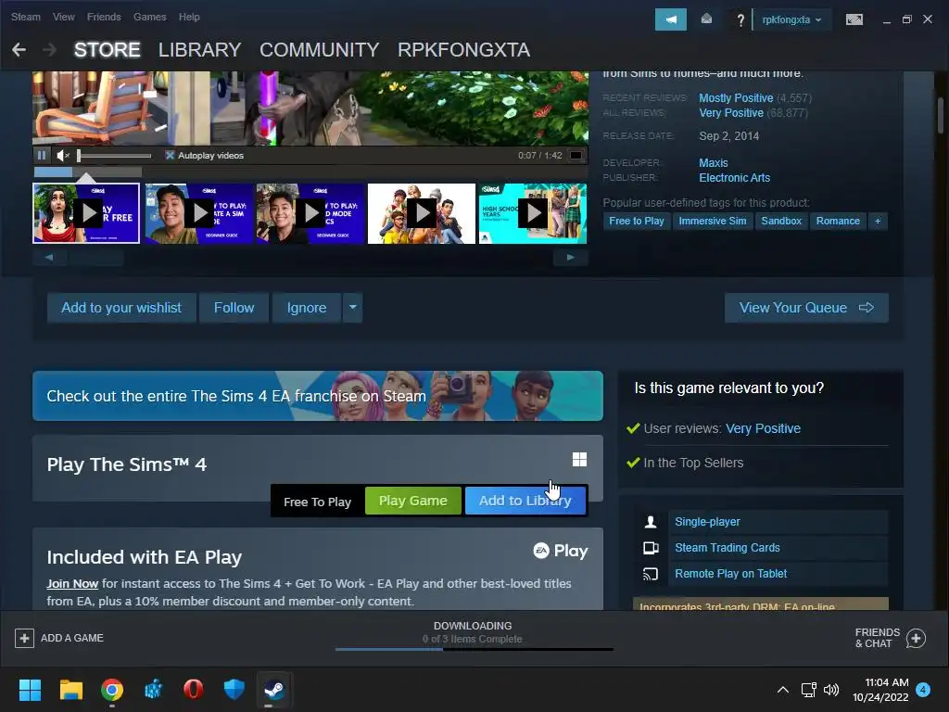Open the Steam Trading Cards link
Image resolution: width=949 pixels, height=712 pixels.
tap(728, 547)
